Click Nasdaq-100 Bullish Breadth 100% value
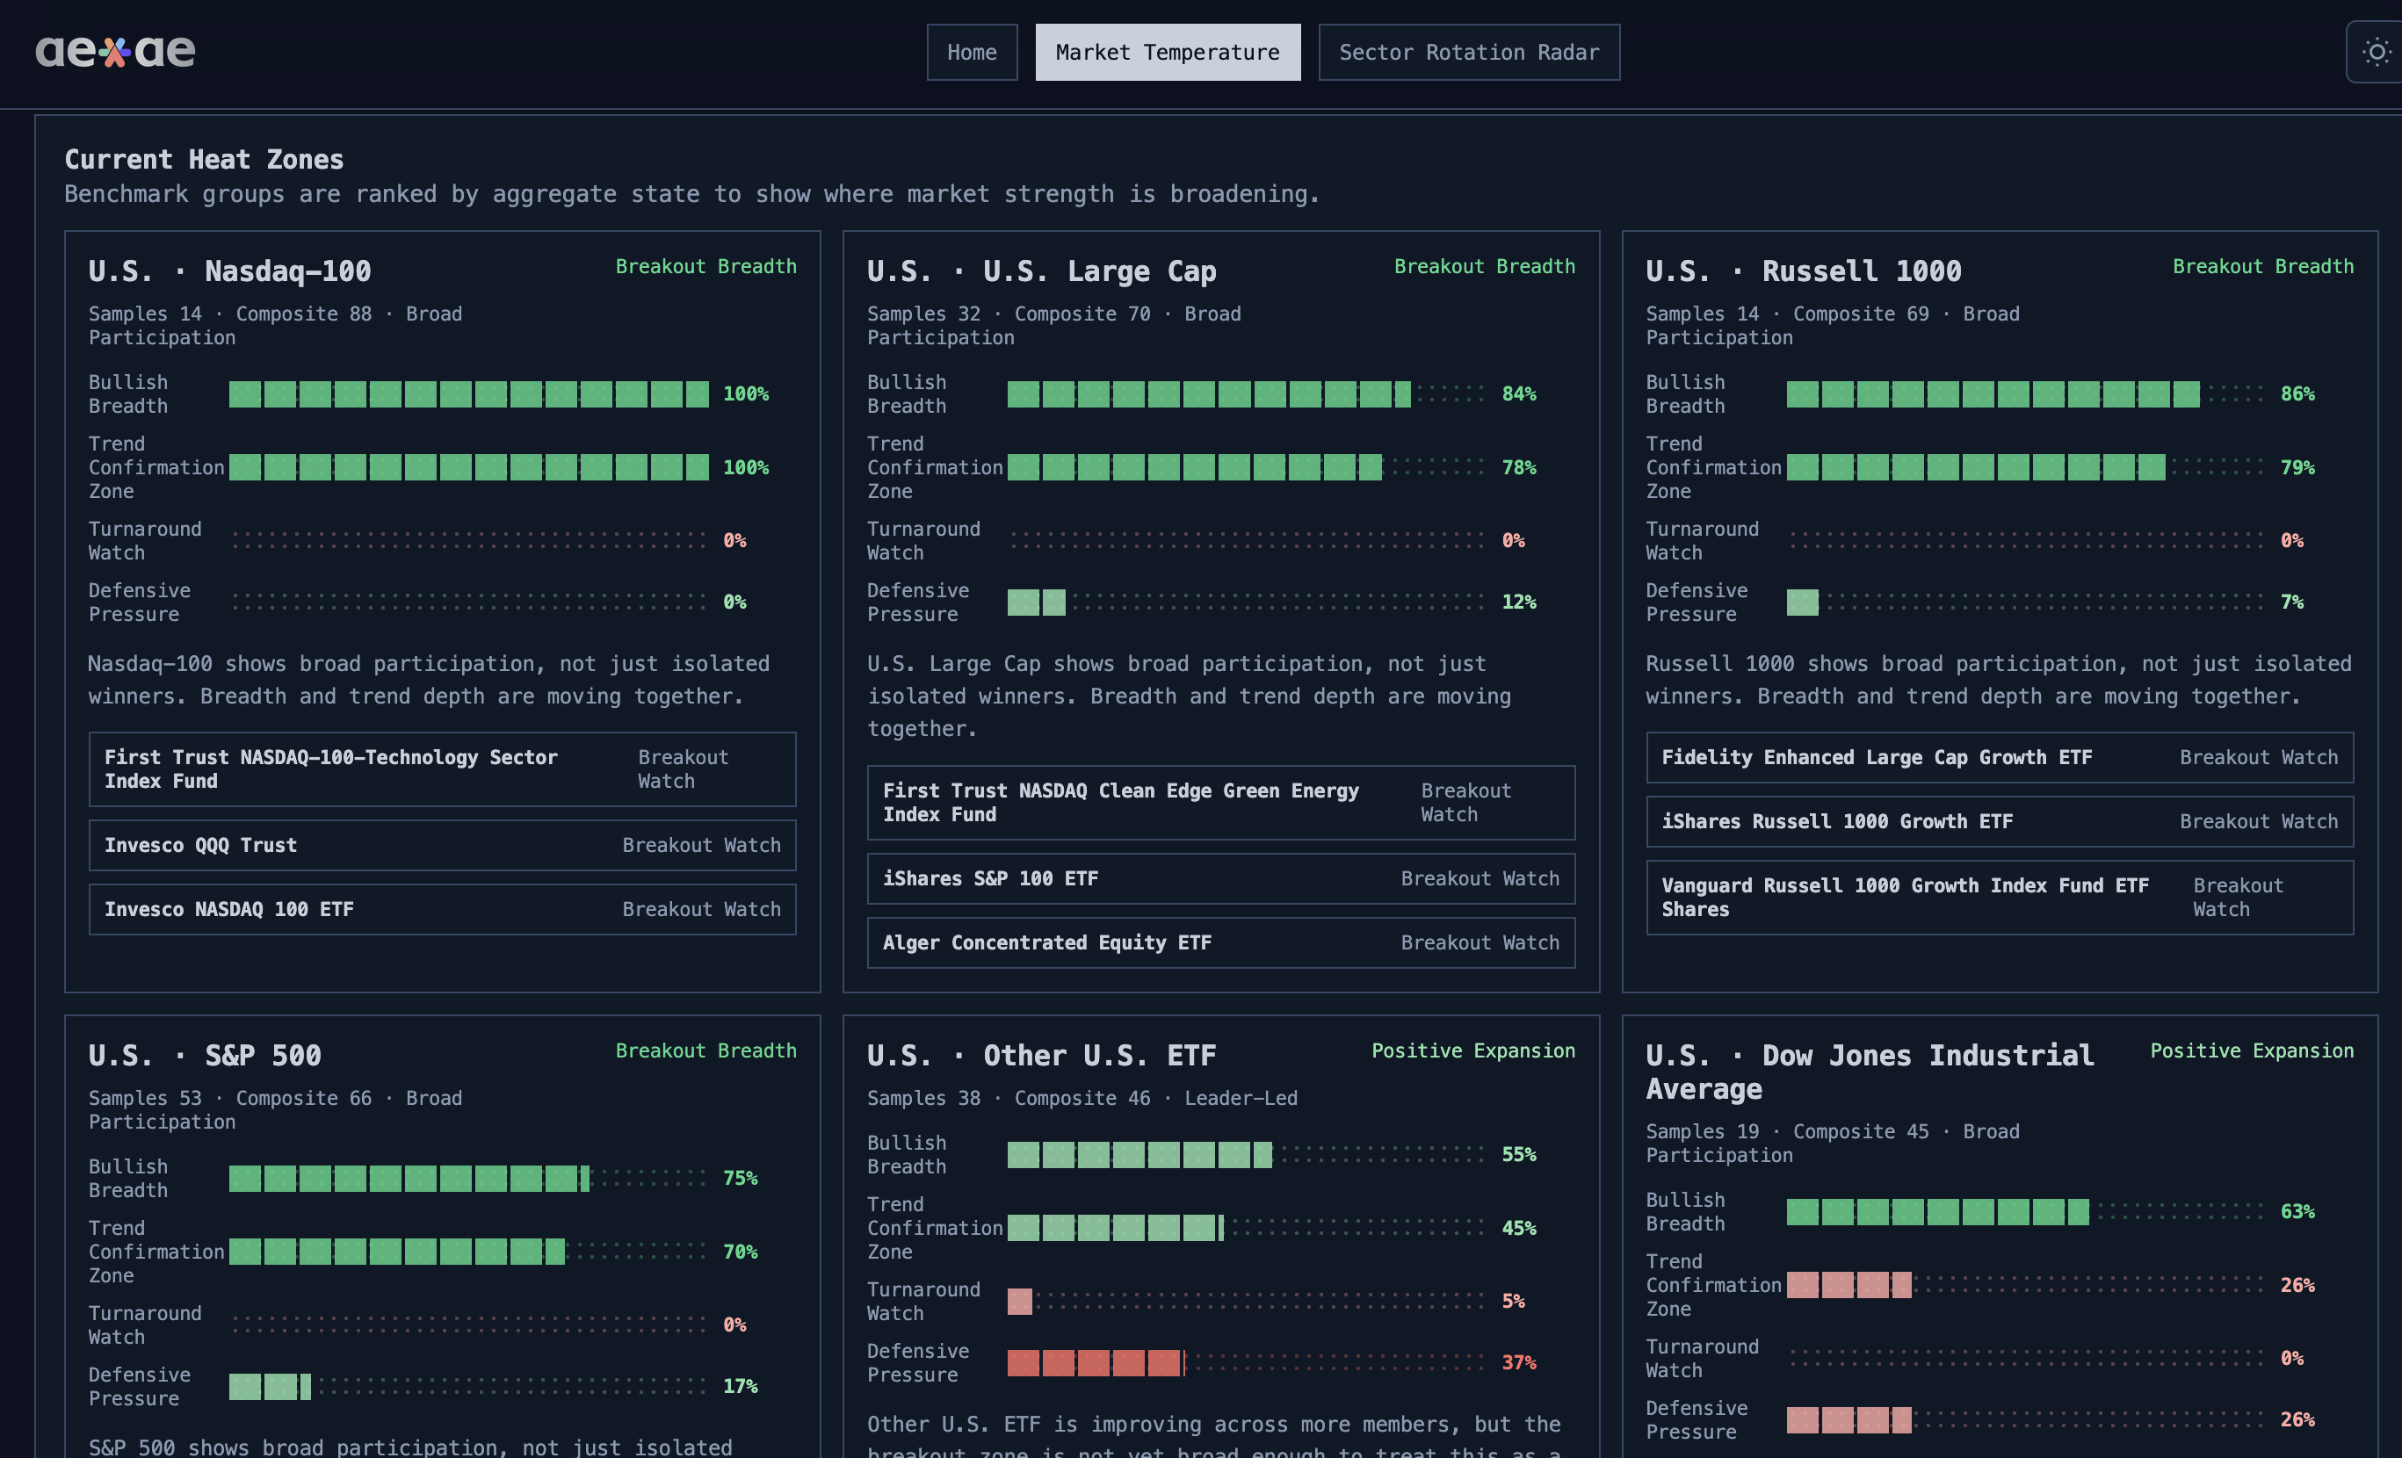Viewport: 2402px width, 1458px height. (746, 393)
